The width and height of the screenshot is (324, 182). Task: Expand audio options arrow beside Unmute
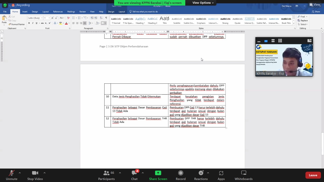point(19,173)
